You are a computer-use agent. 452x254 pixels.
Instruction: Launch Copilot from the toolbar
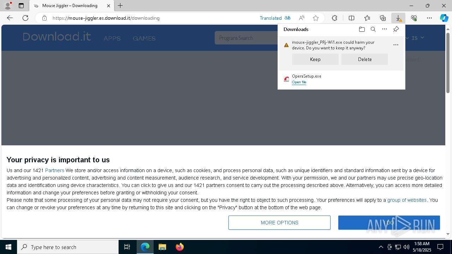coord(444,18)
